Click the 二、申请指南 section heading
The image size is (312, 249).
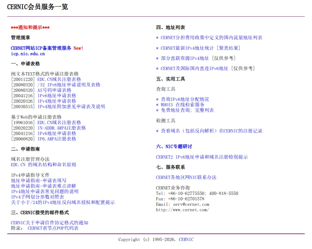pos(25,149)
